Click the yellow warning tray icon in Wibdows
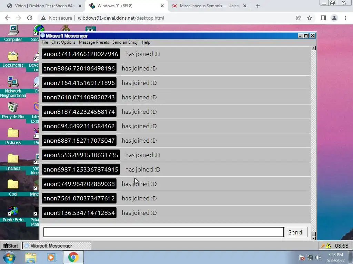The height and width of the screenshot is (264, 353). (x=329, y=246)
